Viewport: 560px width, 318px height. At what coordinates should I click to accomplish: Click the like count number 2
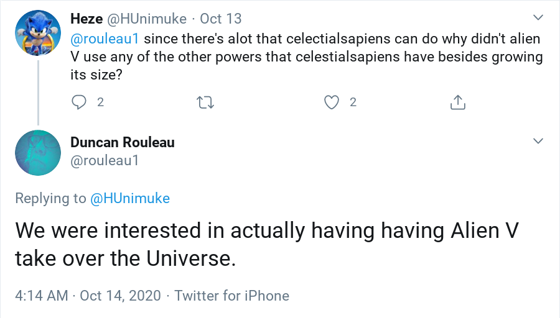pos(353,102)
